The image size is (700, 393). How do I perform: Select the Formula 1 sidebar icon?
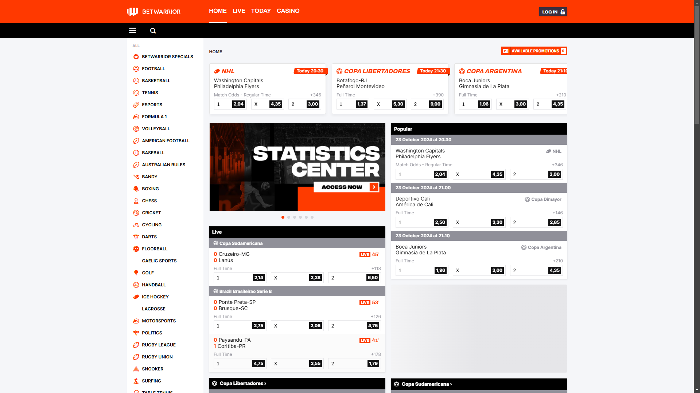click(136, 117)
